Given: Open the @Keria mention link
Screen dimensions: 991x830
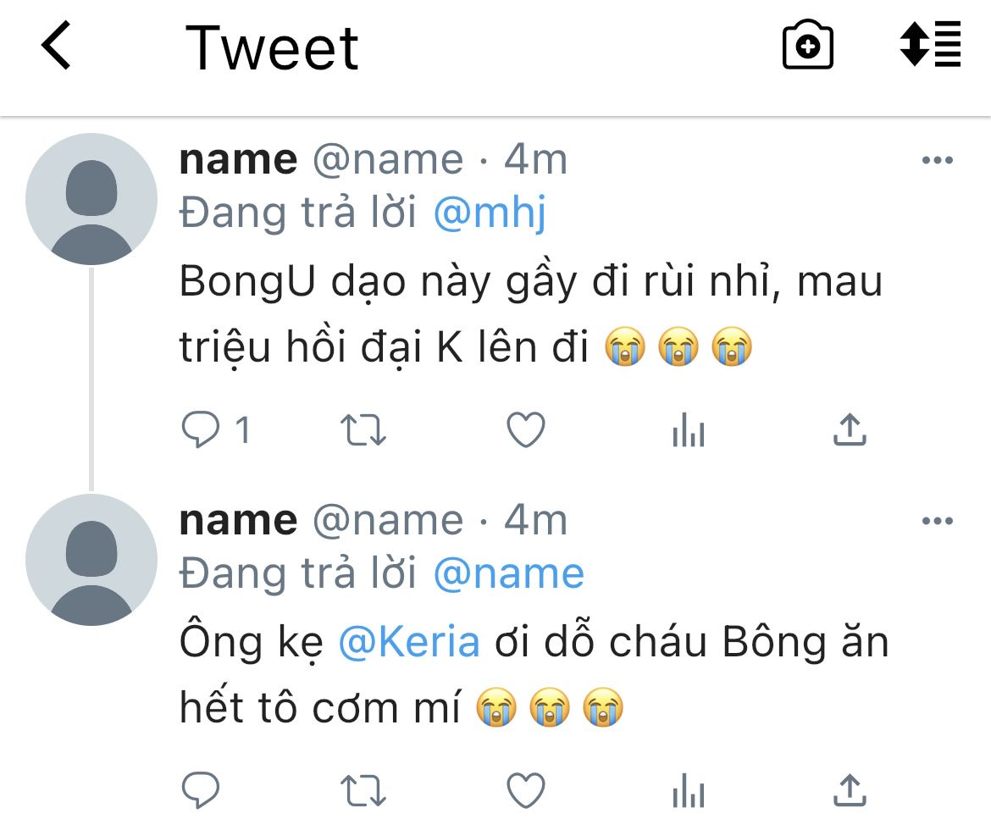Looking at the screenshot, I should coord(409,643).
